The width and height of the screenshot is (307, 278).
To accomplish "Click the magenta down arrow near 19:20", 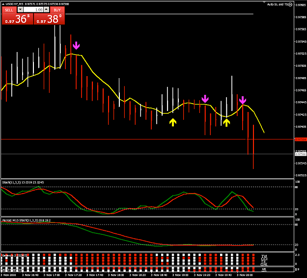I will coord(205,99).
